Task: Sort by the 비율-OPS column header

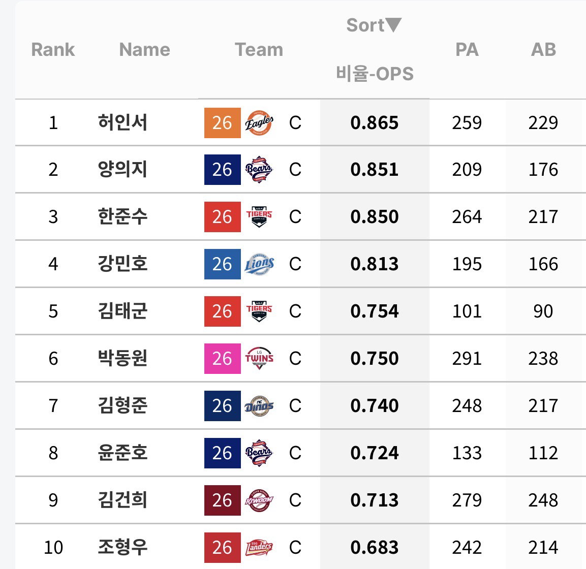Action: 375,73
